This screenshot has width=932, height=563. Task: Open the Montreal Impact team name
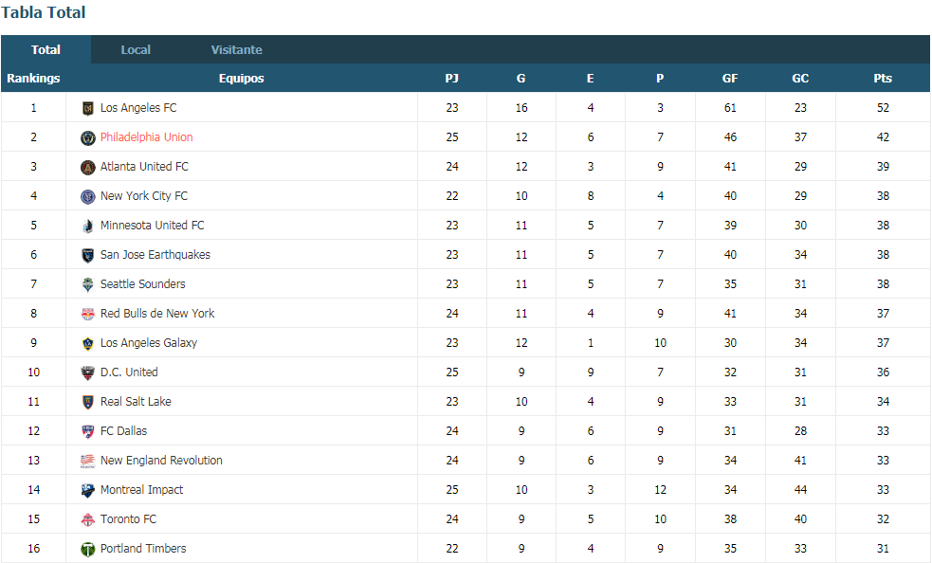pyautogui.click(x=141, y=490)
